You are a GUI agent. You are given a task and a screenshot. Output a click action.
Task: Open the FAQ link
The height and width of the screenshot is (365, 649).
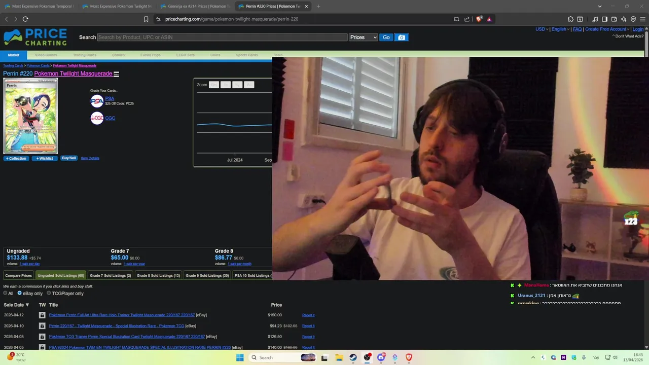pyautogui.click(x=577, y=29)
